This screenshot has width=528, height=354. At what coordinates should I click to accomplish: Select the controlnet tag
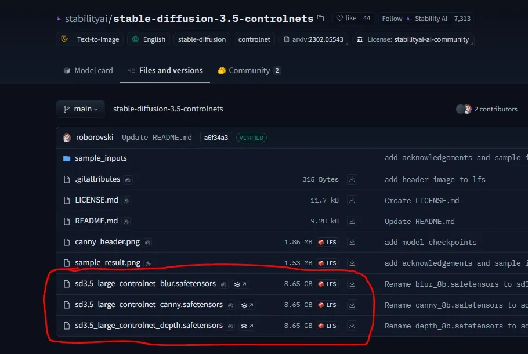coord(254,39)
